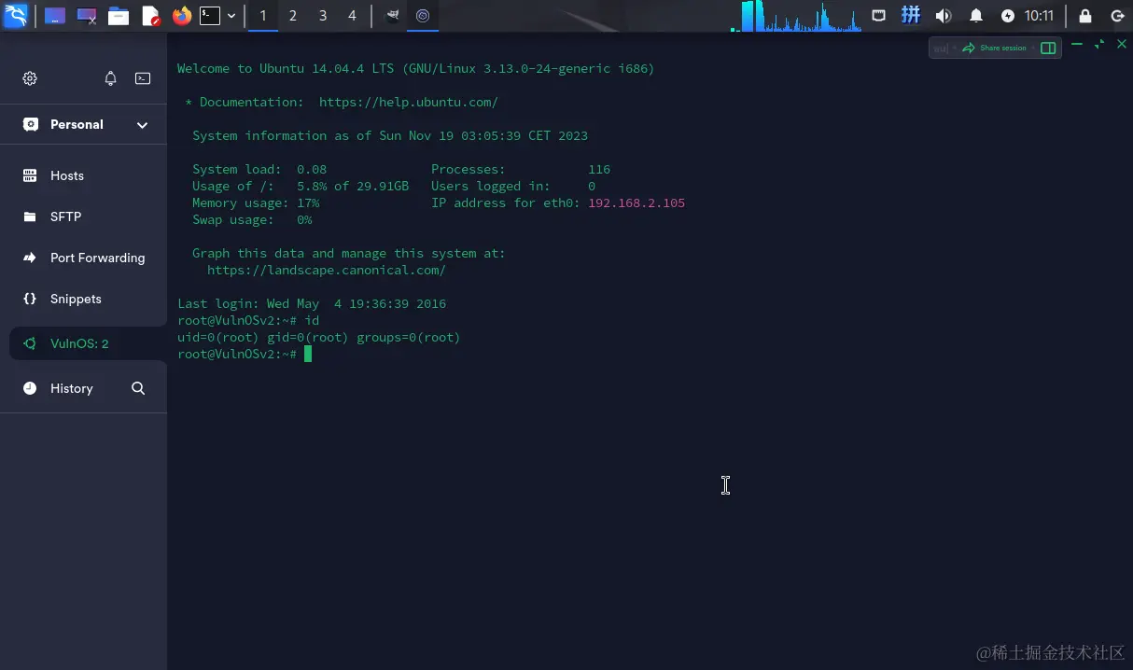The width and height of the screenshot is (1133, 670).
Task: Open file manager from top panel
Action: [118, 15]
